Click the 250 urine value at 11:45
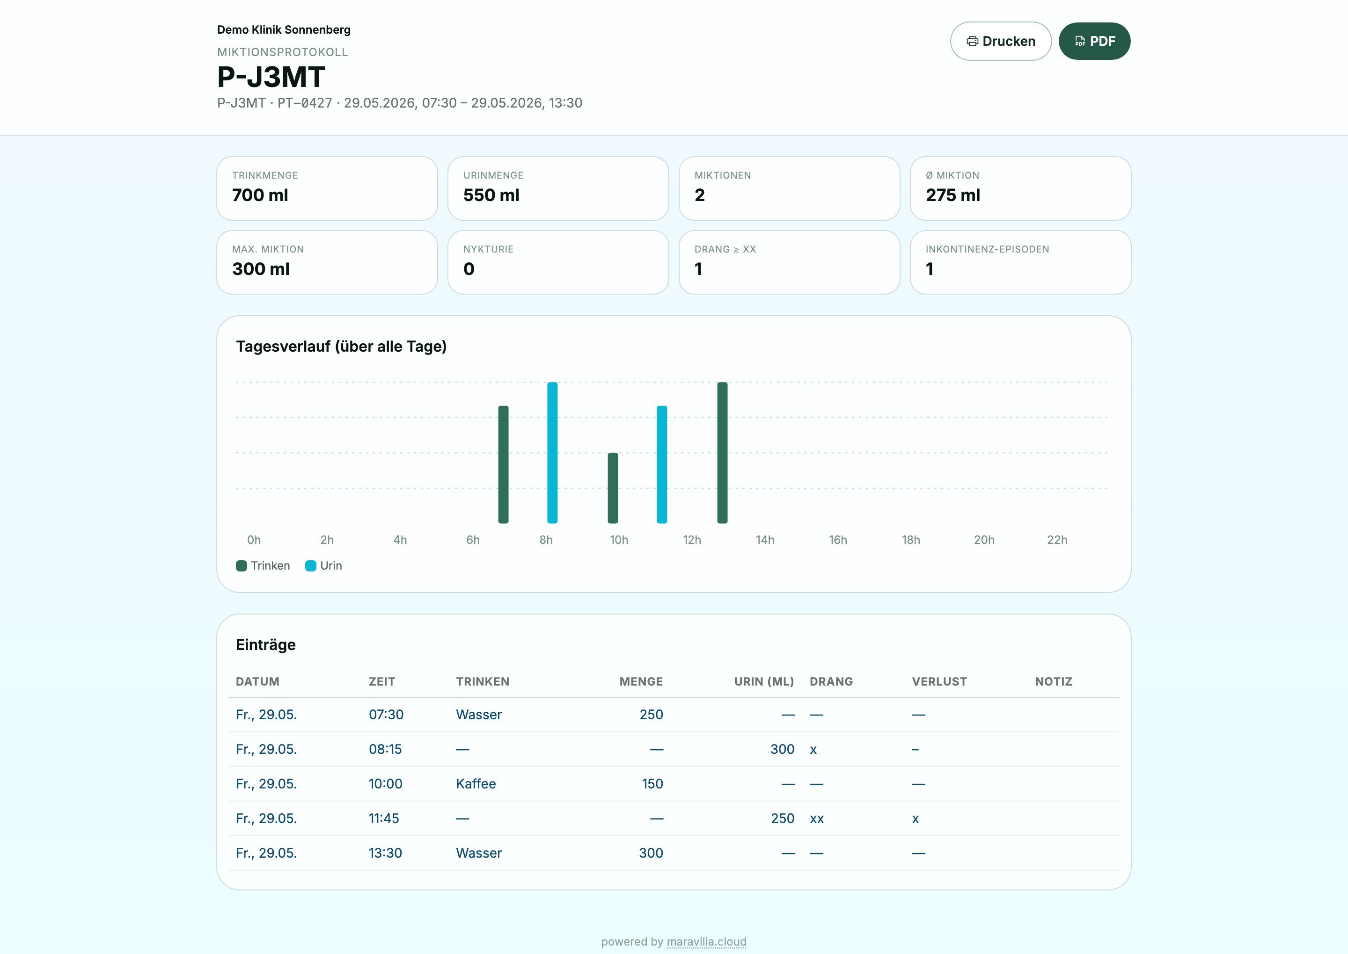The width and height of the screenshot is (1348, 954). click(783, 818)
